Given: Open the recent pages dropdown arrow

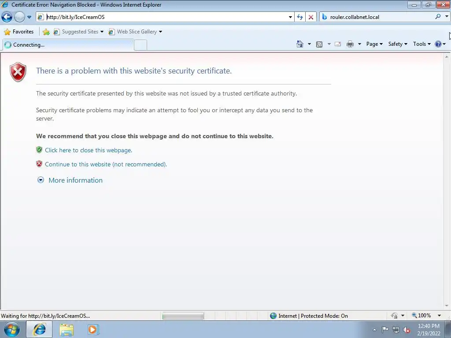Looking at the screenshot, I should (29, 17).
